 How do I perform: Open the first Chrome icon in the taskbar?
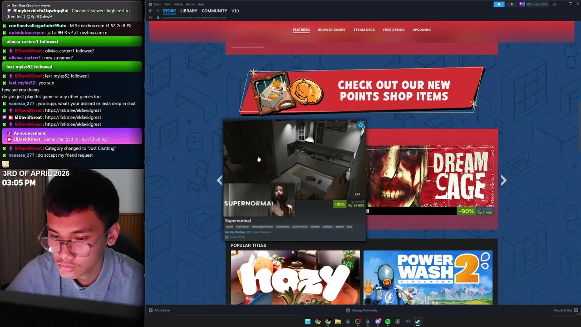[x=318, y=322]
